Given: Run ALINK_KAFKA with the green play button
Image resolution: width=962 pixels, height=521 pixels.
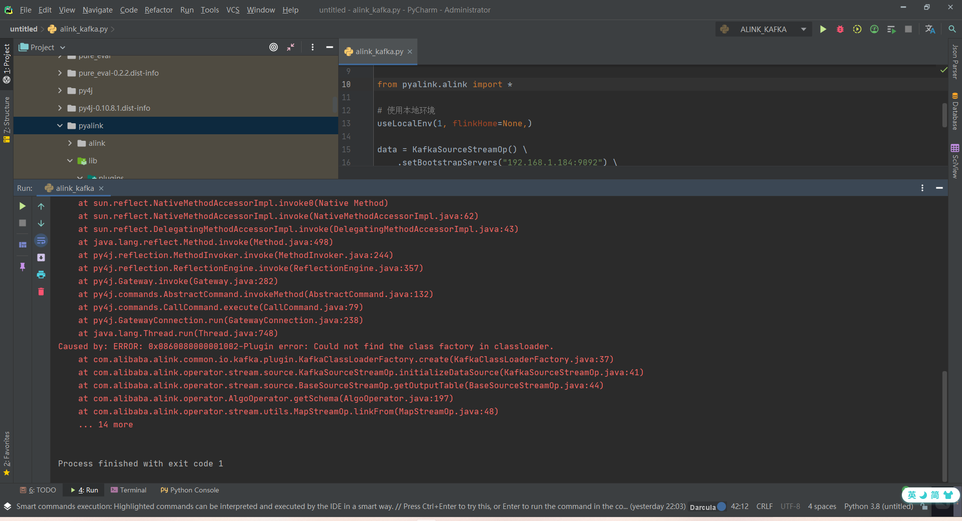Looking at the screenshot, I should coord(823,30).
